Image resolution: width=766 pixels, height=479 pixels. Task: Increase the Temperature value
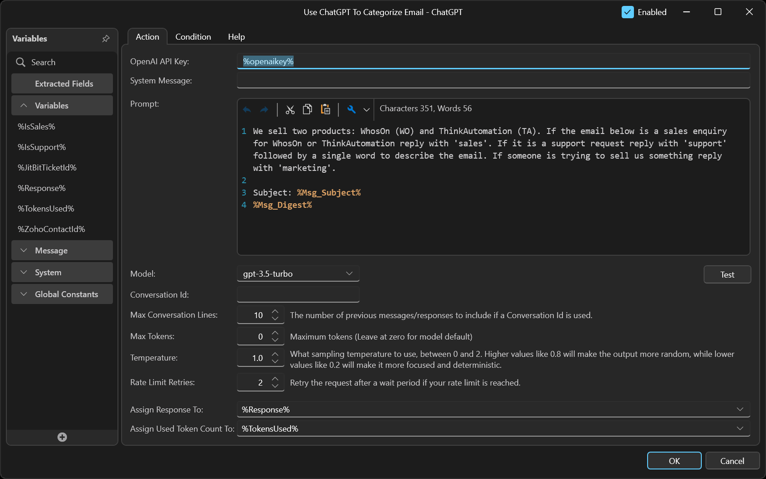pyautogui.click(x=275, y=354)
